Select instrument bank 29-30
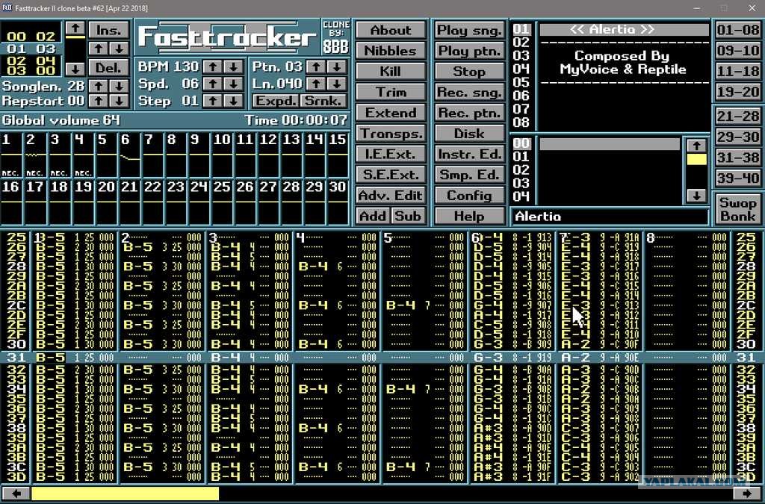765x504 pixels. [737, 137]
